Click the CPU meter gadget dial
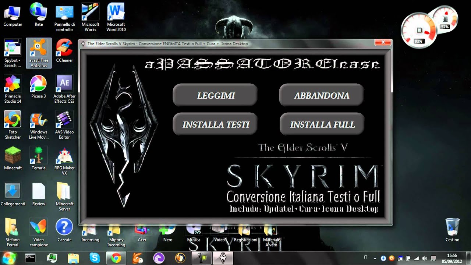The height and width of the screenshot is (265, 471). [x=419, y=30]
